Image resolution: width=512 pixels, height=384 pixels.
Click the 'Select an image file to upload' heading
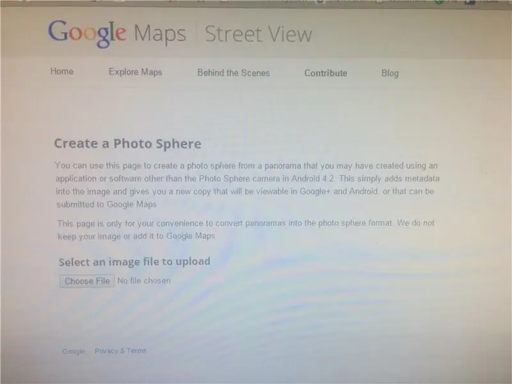coord(134,262)
